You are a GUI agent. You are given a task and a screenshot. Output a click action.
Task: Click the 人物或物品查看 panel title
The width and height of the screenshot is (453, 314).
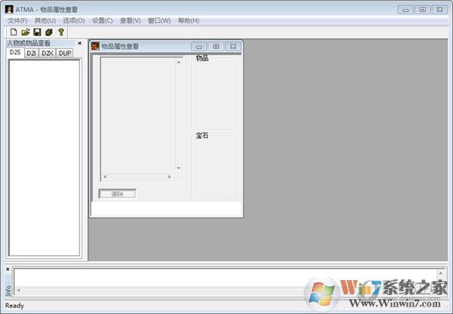(29, 43)
